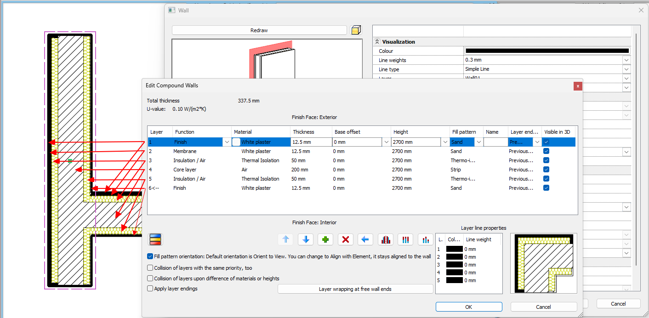649x318 pixels.
Task: Toggle Visible in 3D for layer 3
Action: click(546, 160)
